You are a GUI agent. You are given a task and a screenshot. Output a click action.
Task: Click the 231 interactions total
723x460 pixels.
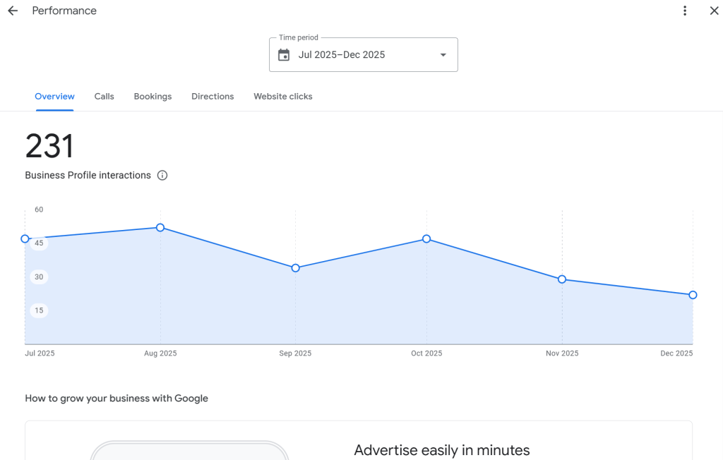click(49, 146)
